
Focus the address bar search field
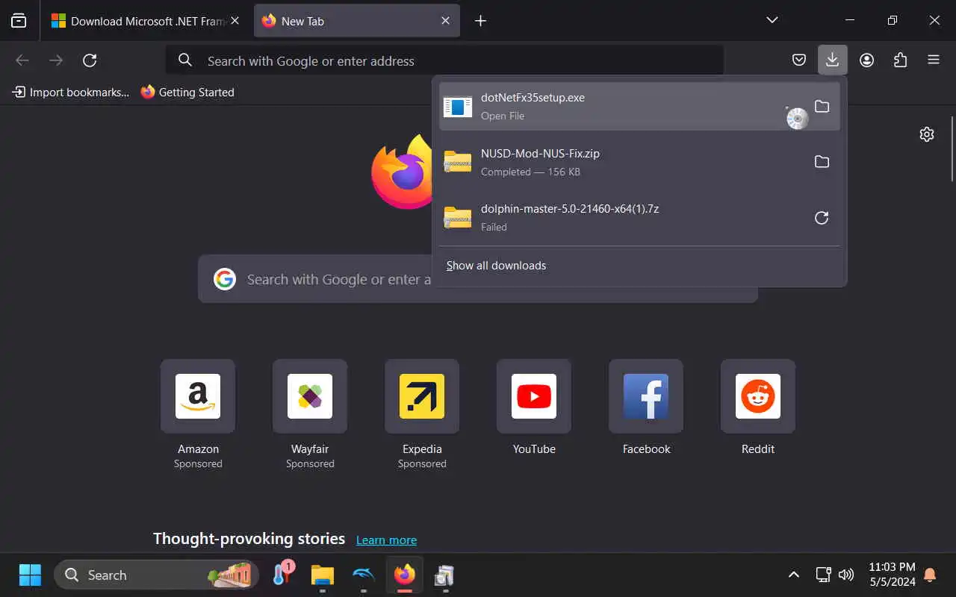444,60
